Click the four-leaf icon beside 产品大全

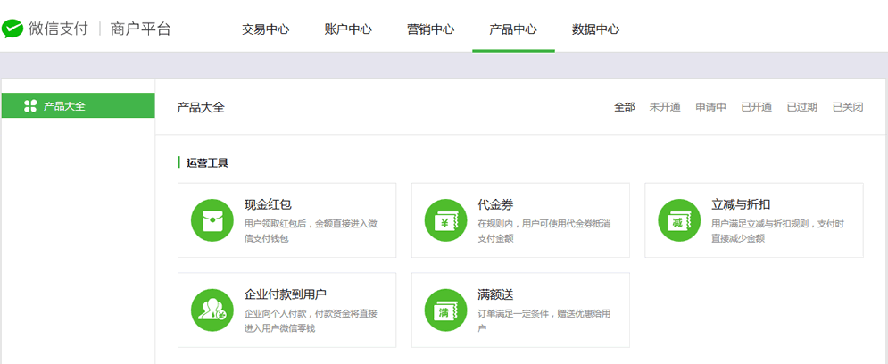[30, 105]
